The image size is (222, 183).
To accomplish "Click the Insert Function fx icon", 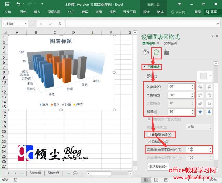I will (60, 24).
